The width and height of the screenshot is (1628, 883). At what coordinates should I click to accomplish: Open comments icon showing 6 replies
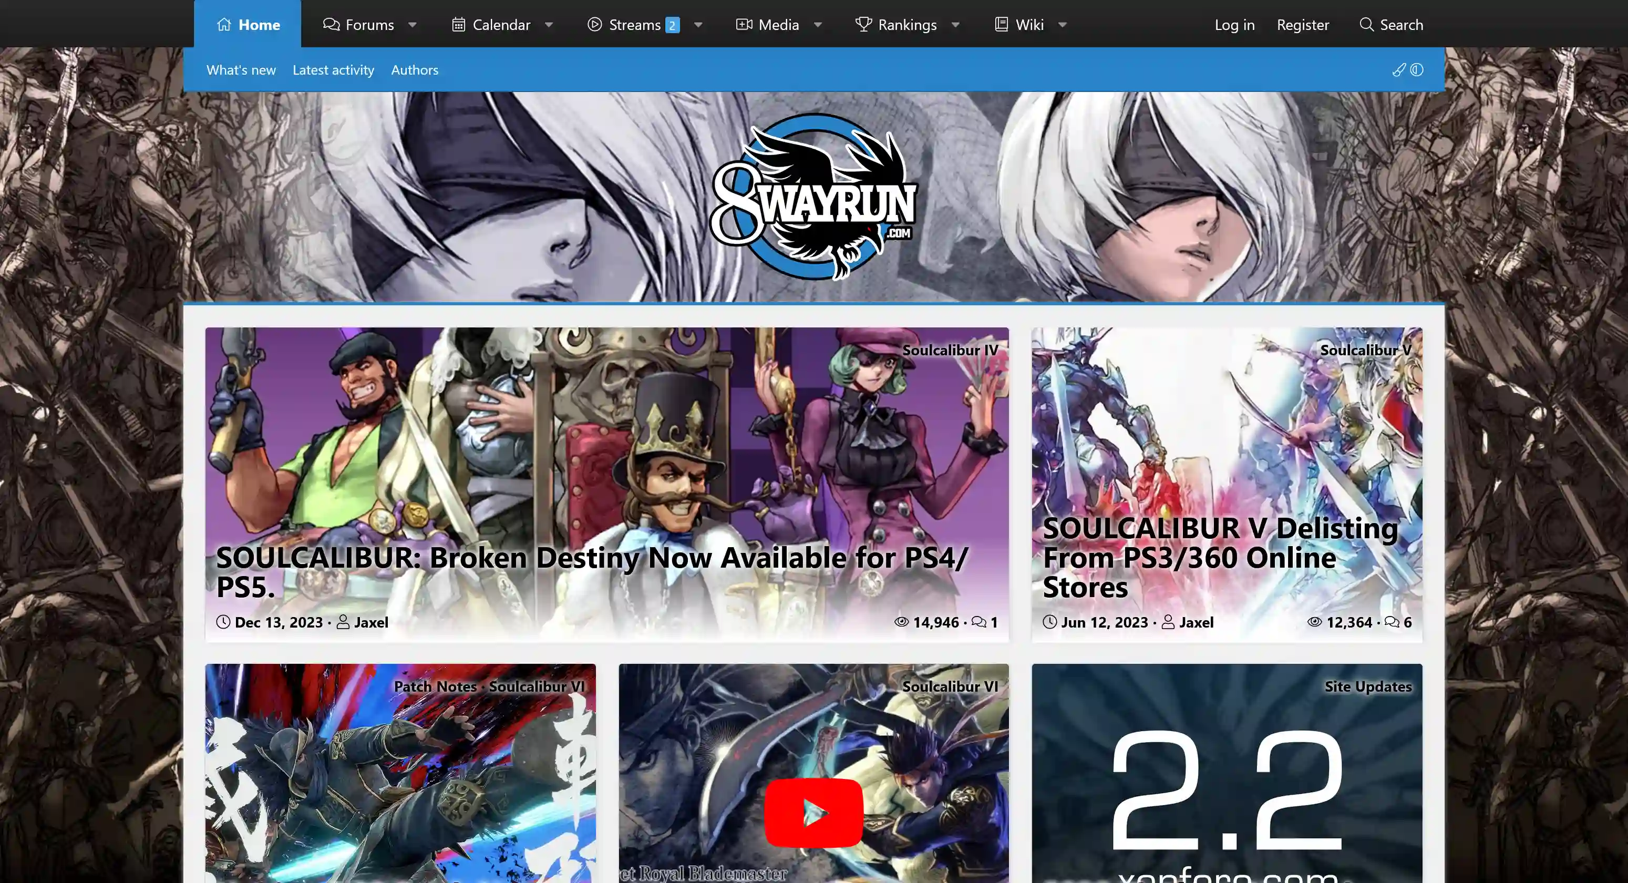[x=1398, y=622]
